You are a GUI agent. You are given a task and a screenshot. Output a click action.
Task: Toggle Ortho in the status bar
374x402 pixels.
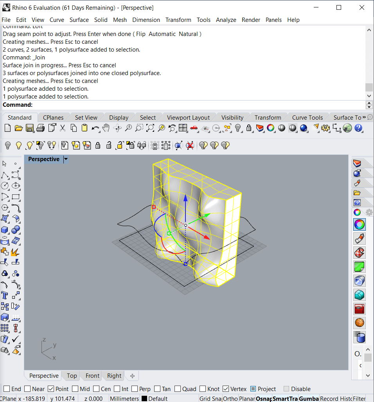coord(230,398)
